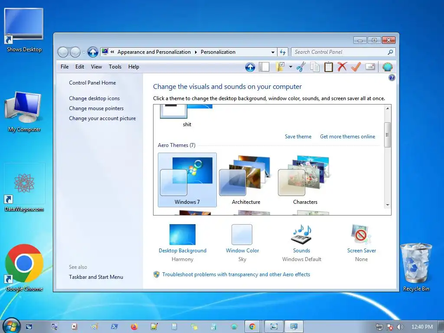Open the Action Center flag in system tray
This screenshot has height=333, width=444.
click(390, 327)
